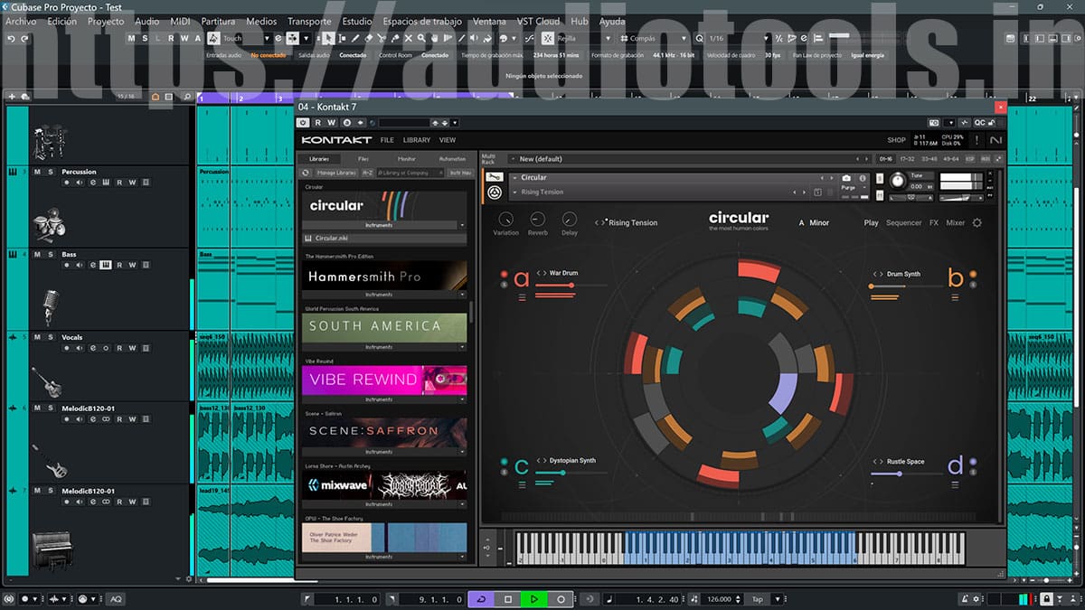Open layer c options menu icon

pos(522,485)
